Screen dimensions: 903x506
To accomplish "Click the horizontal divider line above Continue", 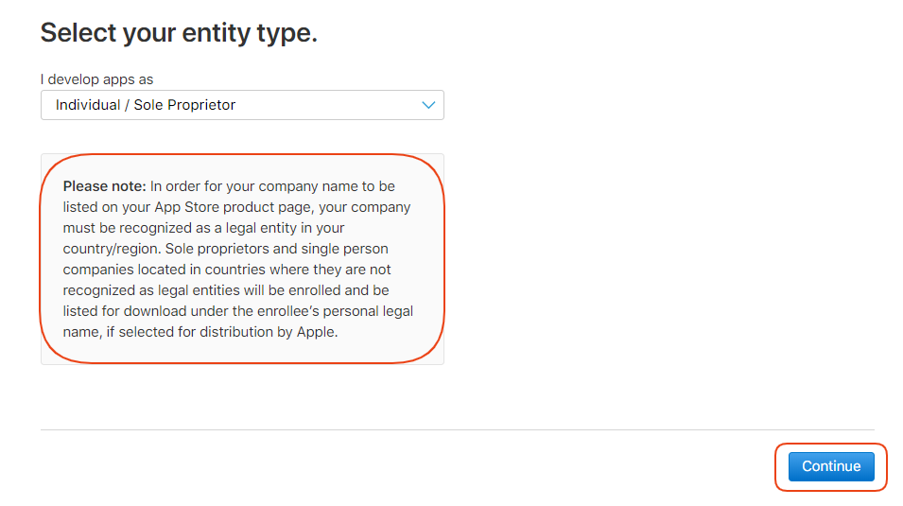I will tap(457, 430).
